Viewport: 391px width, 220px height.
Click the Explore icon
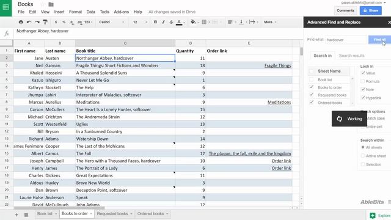click(x=373, y=216)
